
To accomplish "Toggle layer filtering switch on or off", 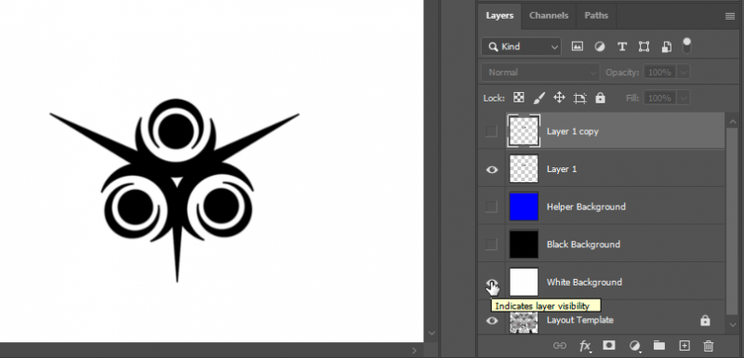I will pyautogui.click(x=686, y=46).
